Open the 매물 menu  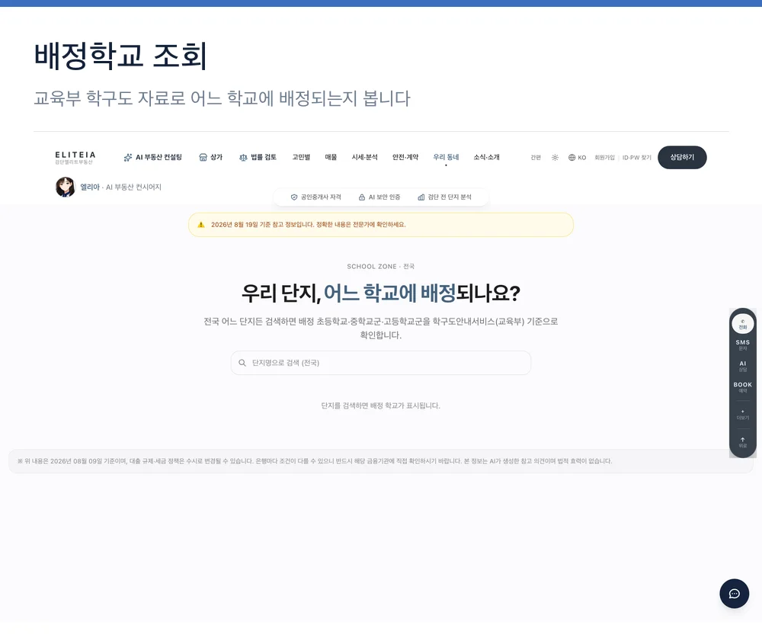click(x=331, y=157)
